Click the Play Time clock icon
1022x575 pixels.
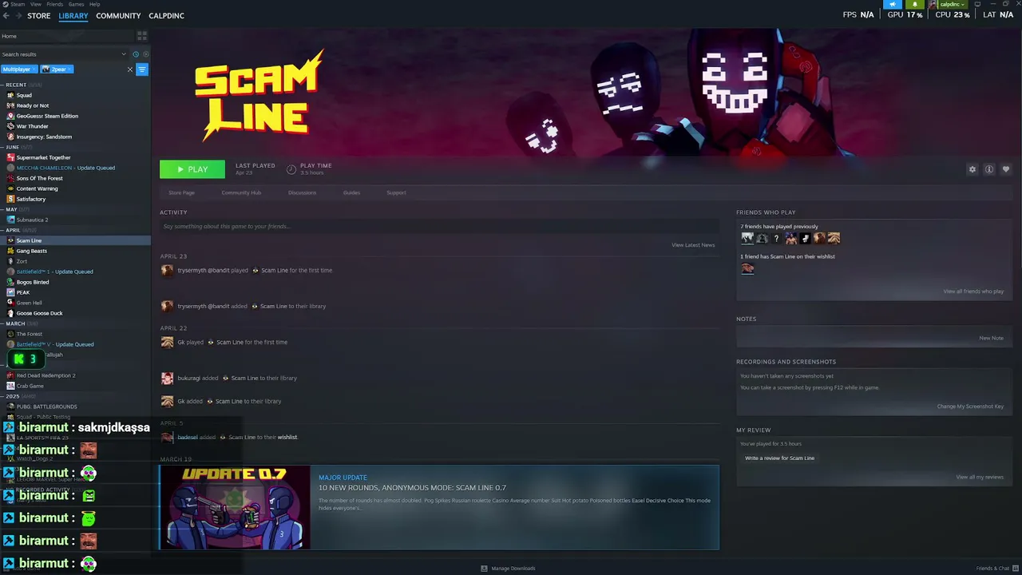291,169
